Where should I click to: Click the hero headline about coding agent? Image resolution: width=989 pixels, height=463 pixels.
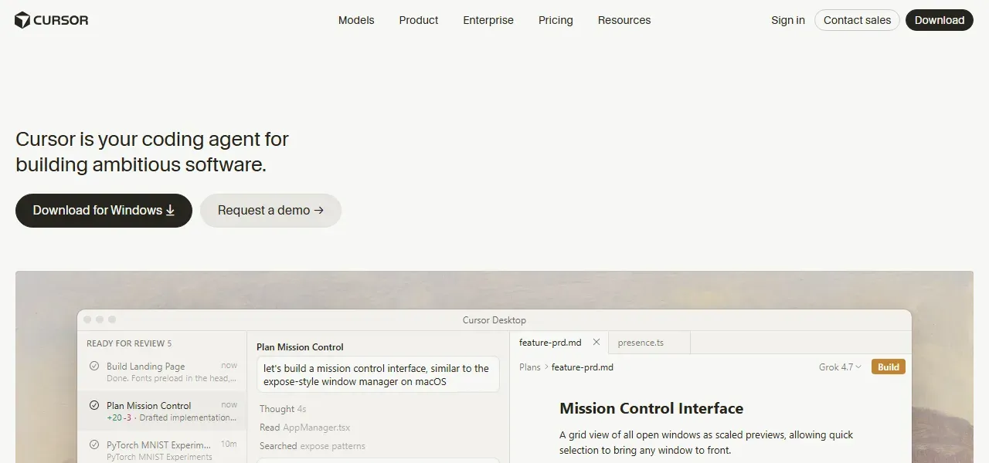pos(152,152)
